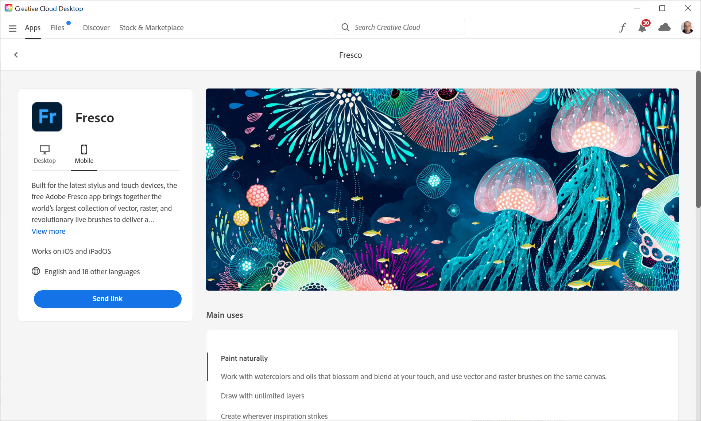
Task: Click the globe language icon
Action: pos(36,271)
